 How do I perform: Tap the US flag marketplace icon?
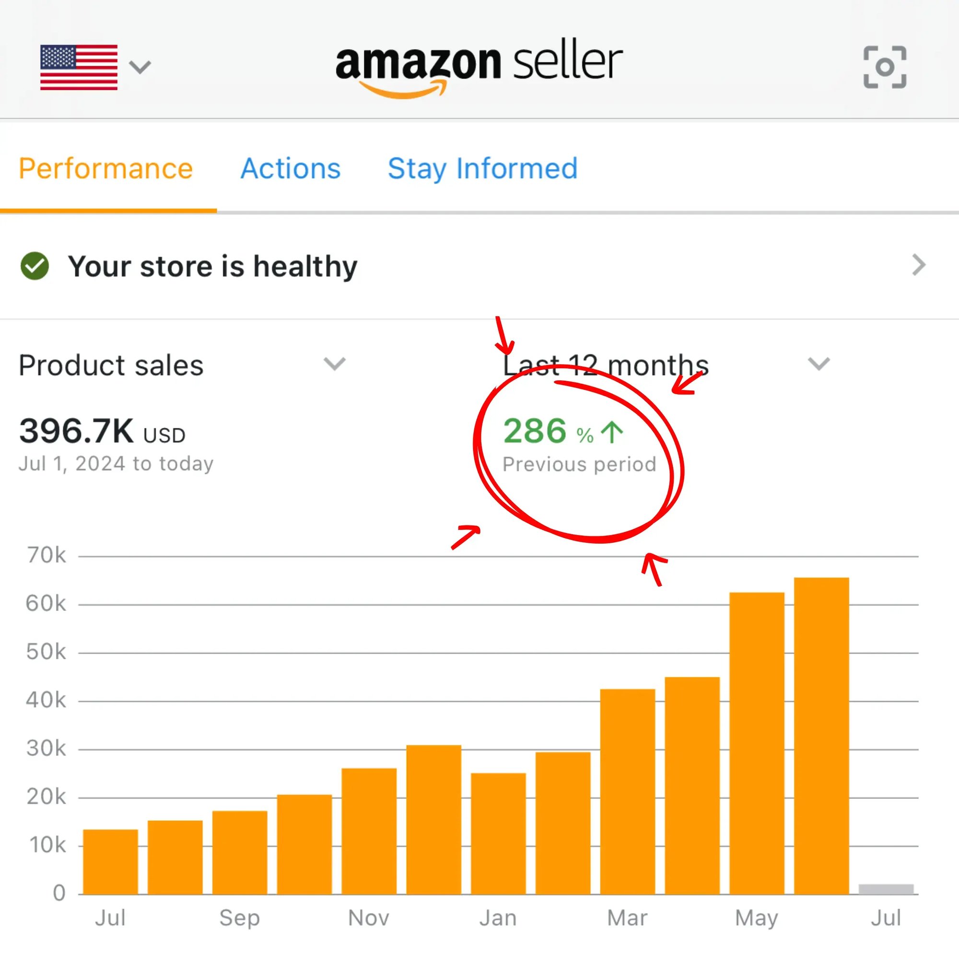[79, 67]
